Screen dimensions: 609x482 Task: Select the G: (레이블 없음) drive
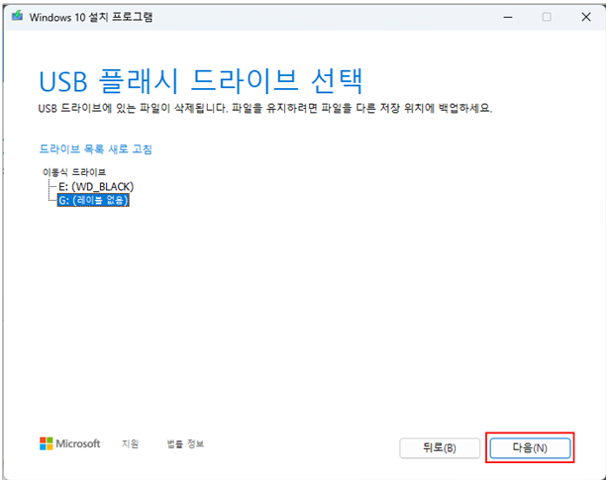click(x=93, y=200)
